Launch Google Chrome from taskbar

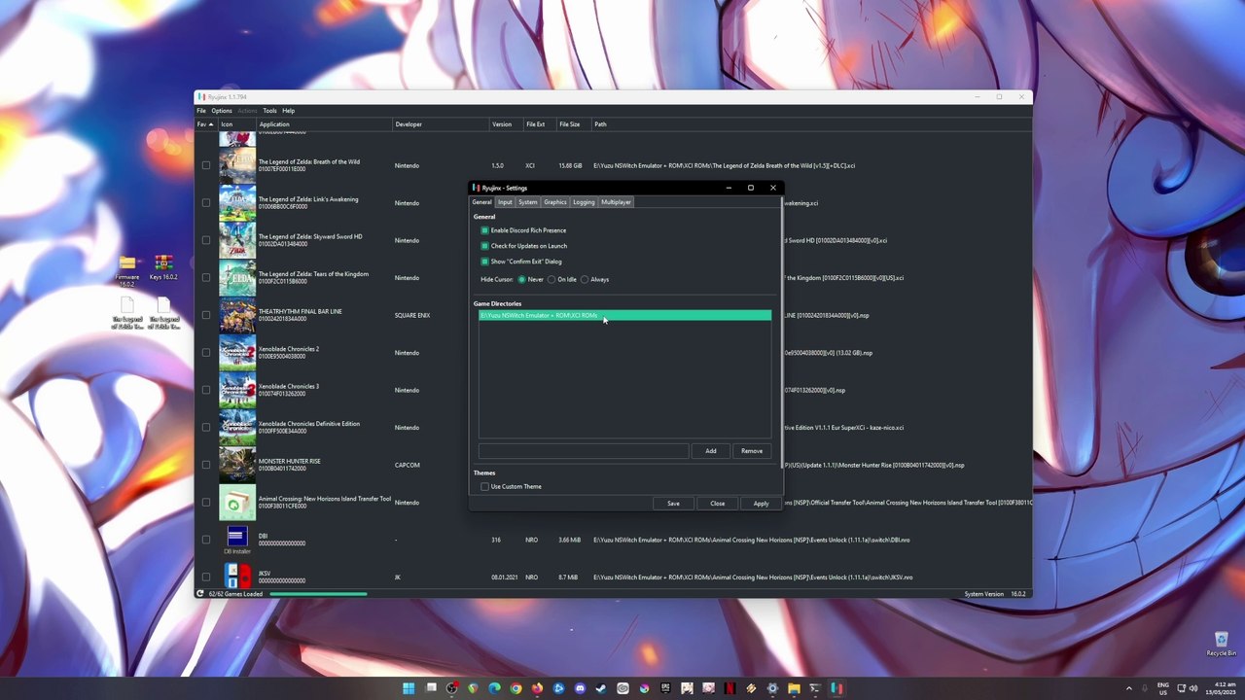coord(516,688)
